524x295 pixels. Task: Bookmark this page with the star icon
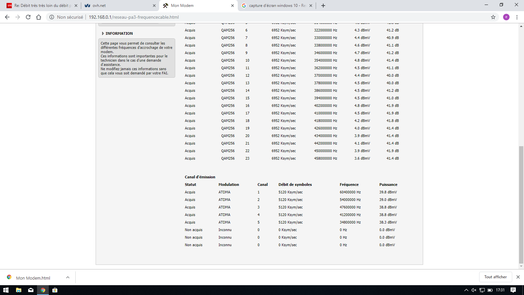tap(493, 17)
